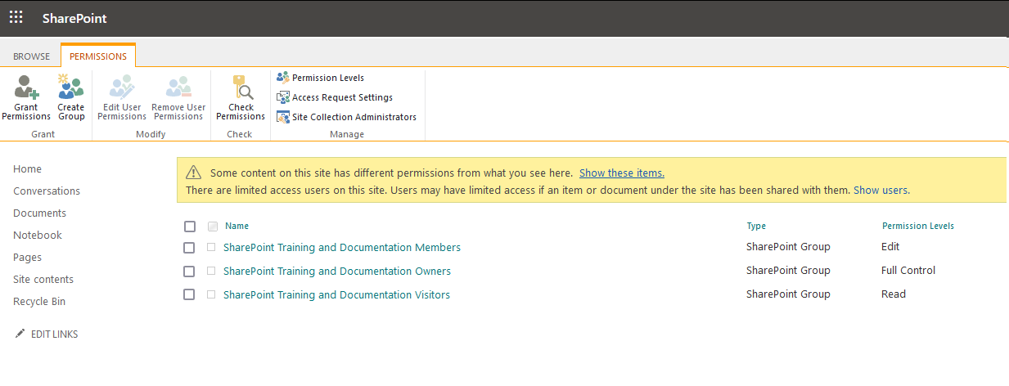Select the PERMISSIONS ribbon tab
The width and height of the screenshot is (1009, 386).
pos(98,56)
